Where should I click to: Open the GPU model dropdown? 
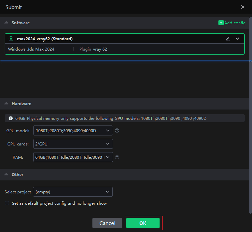point(73,130)
